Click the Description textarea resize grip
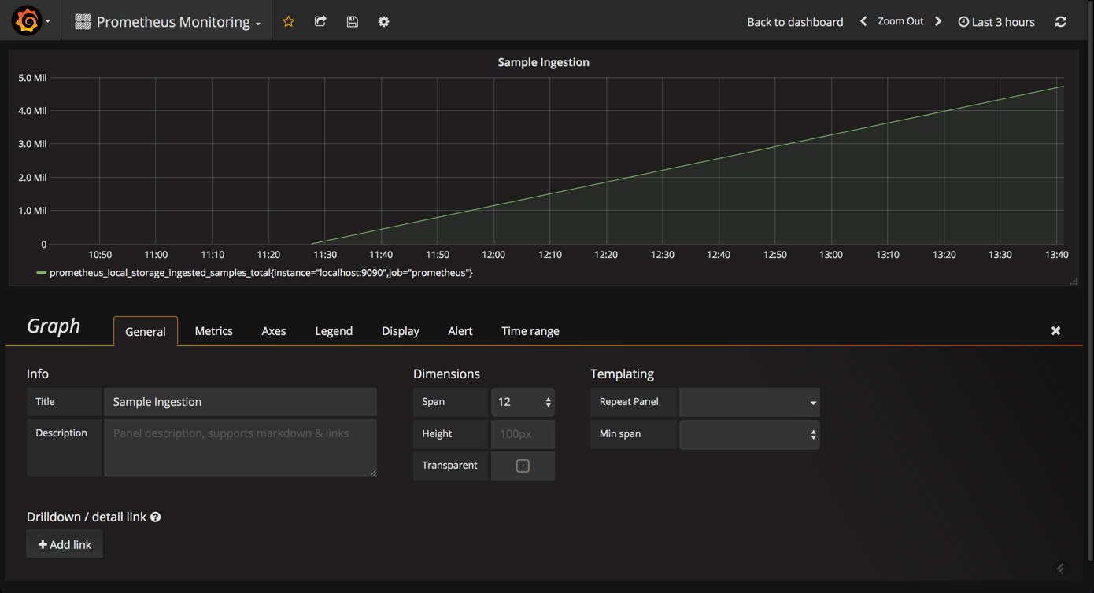The height and width of the screenshot is (593, 1094). [x=373, y=472]
